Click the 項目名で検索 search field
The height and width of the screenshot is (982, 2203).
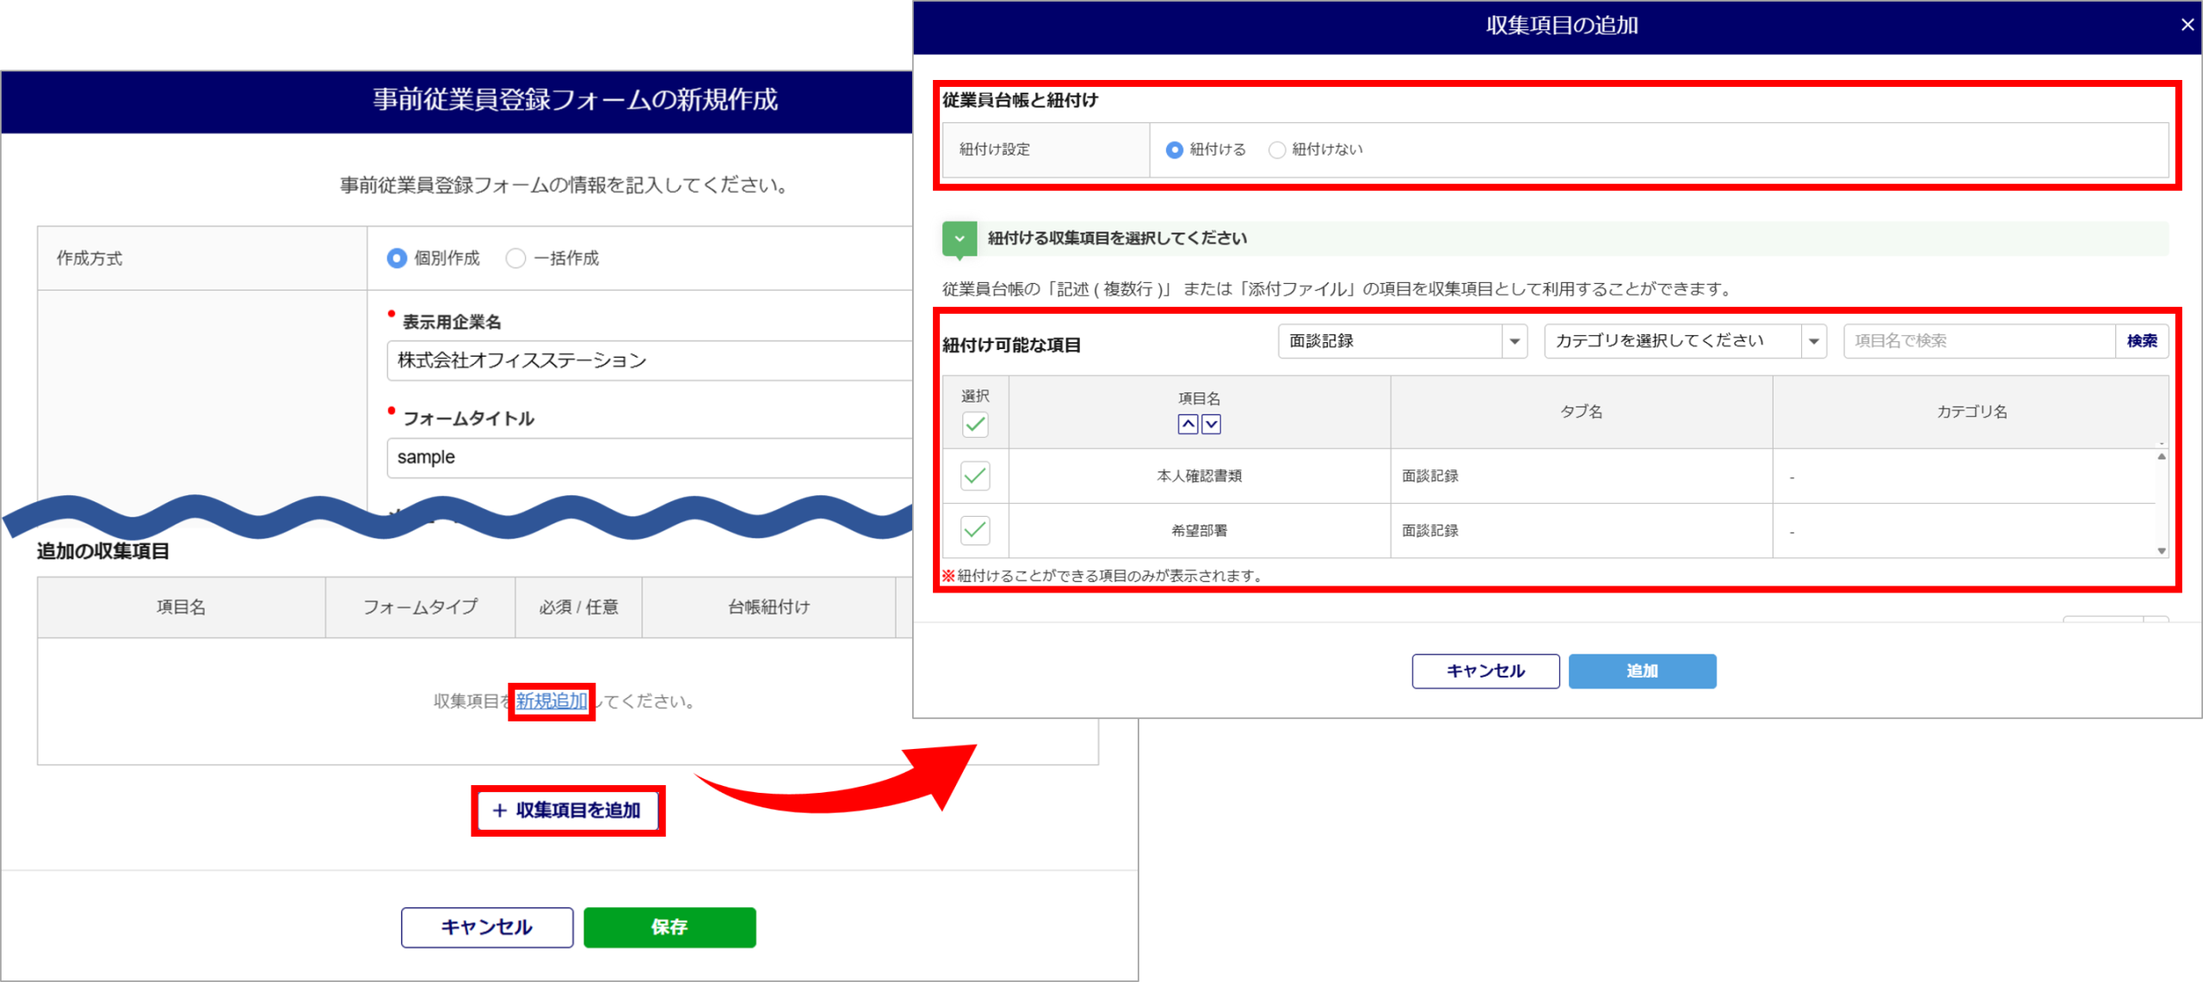tap(1978, 341)
